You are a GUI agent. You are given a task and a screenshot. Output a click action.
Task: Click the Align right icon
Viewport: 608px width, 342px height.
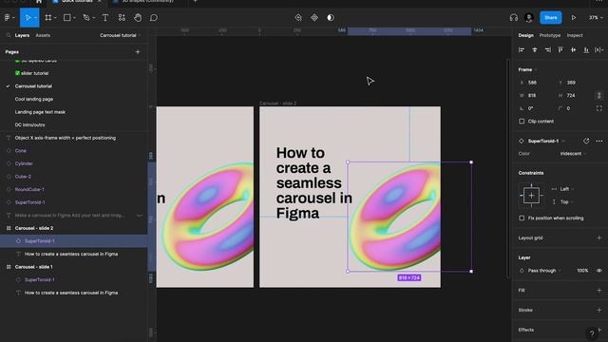coord(547,49)
